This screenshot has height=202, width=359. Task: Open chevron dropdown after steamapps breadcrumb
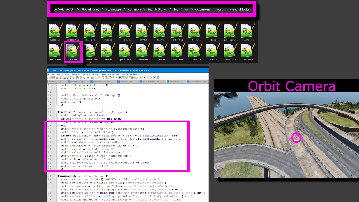125,9
